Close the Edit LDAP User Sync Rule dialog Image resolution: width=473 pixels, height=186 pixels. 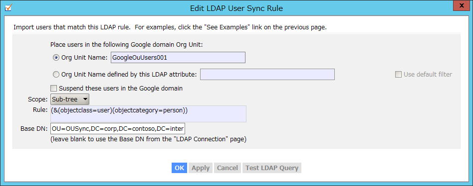click(461, 5)
